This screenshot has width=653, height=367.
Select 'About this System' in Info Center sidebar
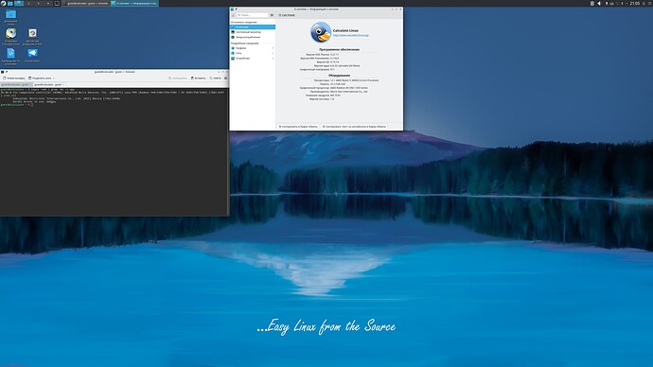click(x=253, y=27)
